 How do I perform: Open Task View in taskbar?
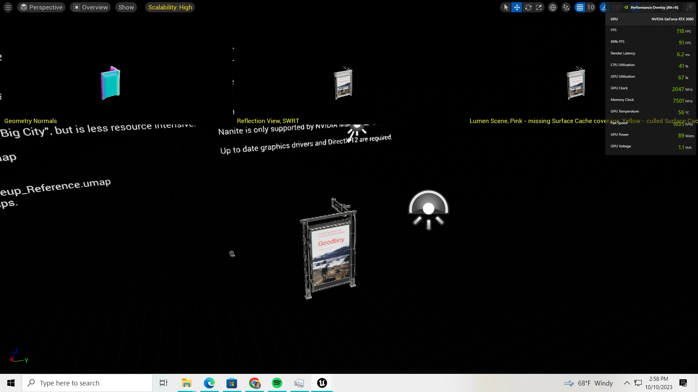pos(164,383)
